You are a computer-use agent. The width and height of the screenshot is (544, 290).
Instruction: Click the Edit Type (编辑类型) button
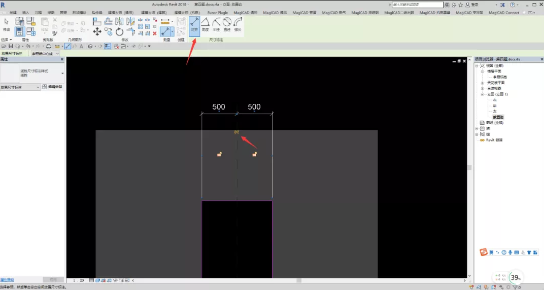pyautogui.click(x=52, y=87)
